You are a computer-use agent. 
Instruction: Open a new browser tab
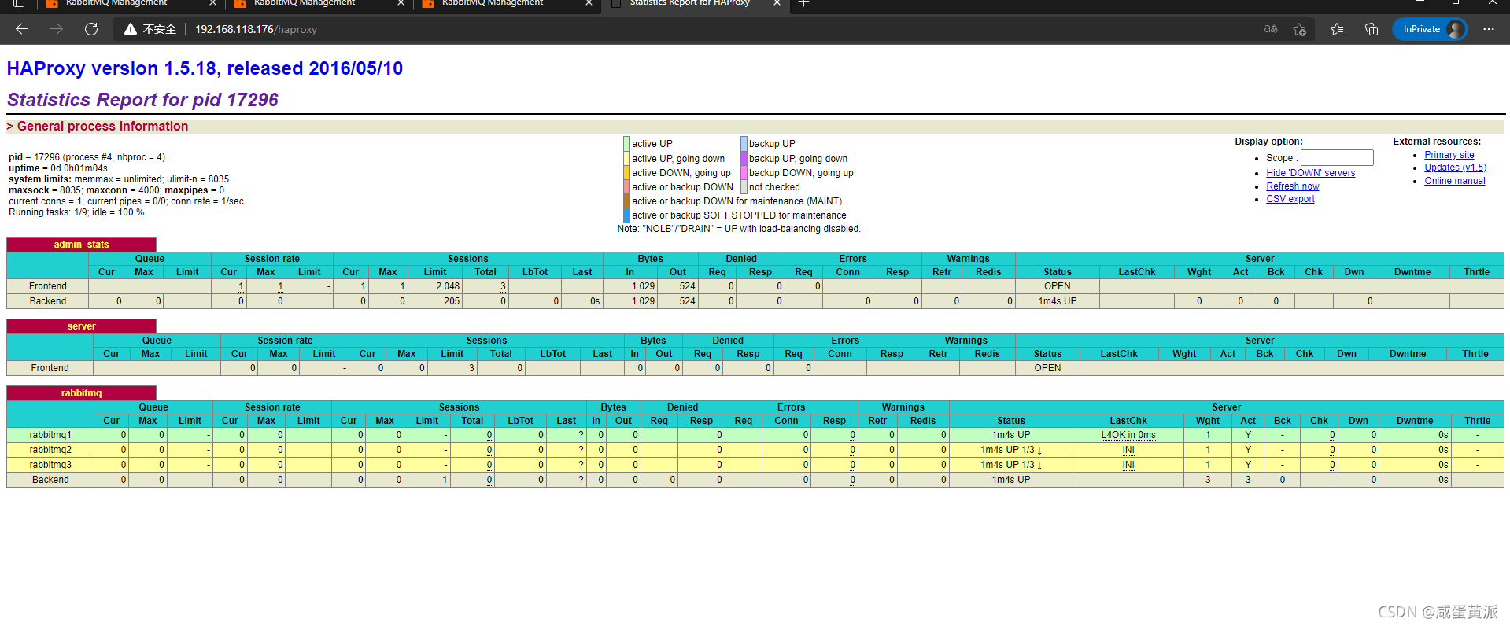click(803, 4)
